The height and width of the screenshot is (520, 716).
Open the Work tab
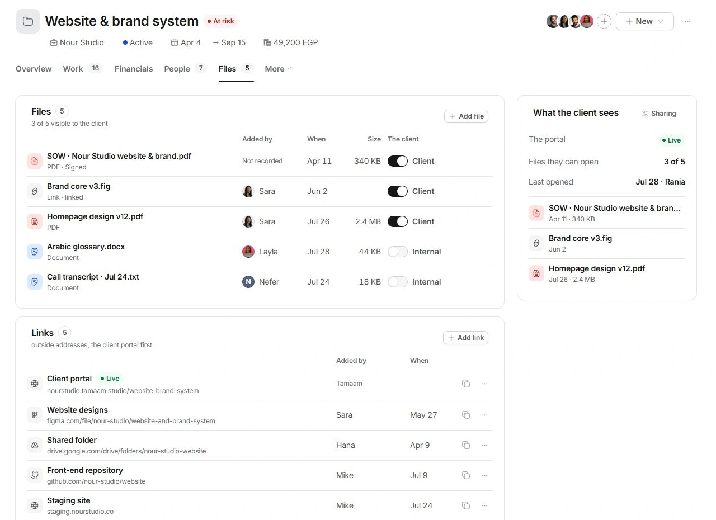pyautogui.click(x=82, y=69)
